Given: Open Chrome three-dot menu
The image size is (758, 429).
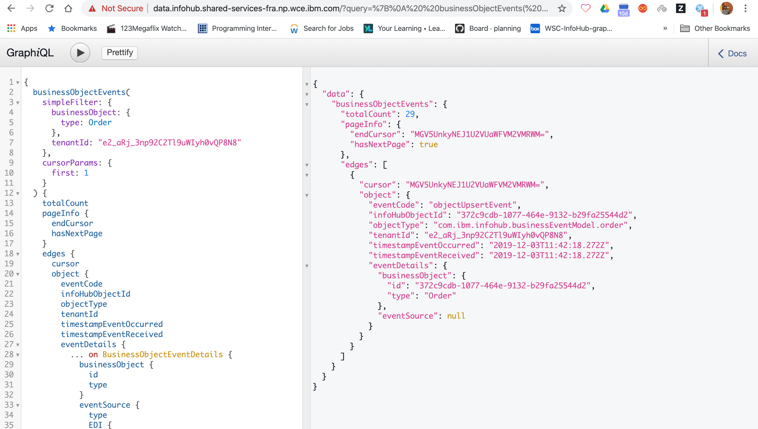Looking at the screenshot, I should coord(745,8).
